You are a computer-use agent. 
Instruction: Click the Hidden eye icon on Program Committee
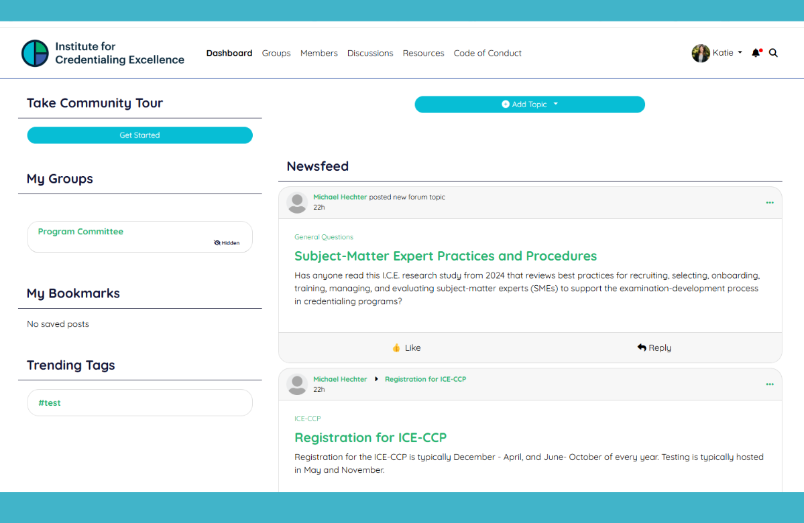[x=217, y=243]
